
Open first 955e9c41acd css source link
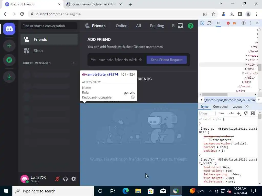tap(238, 129)
